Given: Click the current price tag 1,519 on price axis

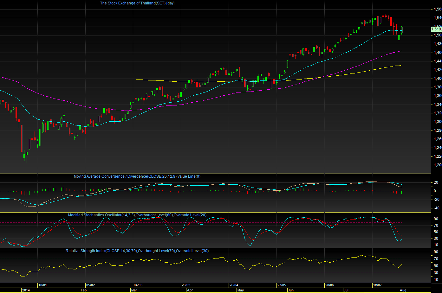Looking at the screenshot, I should [x=436, y=29].
